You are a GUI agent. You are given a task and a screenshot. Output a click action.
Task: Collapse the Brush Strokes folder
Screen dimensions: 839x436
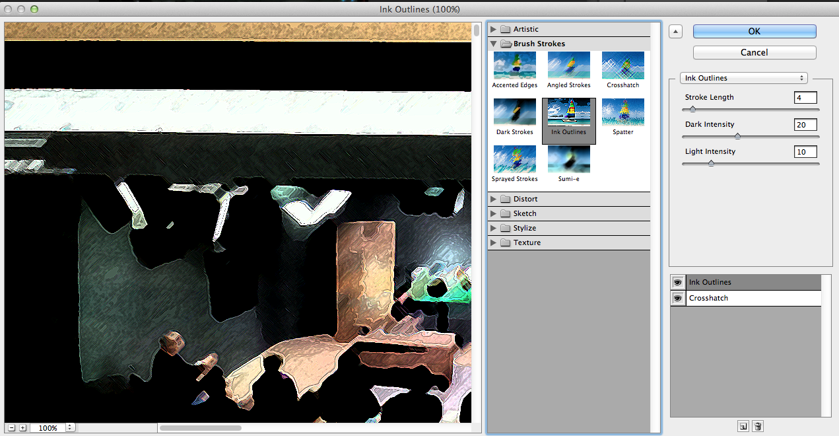[494, 44]
